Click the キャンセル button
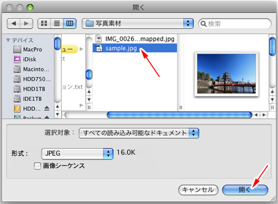278x204 pixels. click(198, 190)
